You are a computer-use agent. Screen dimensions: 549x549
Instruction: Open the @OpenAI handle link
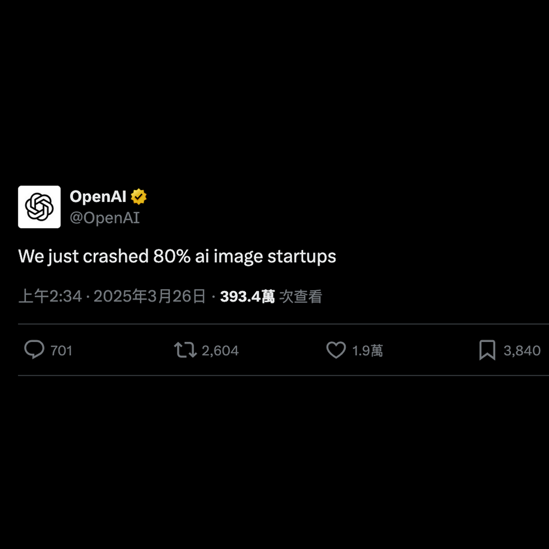point(105,218)
